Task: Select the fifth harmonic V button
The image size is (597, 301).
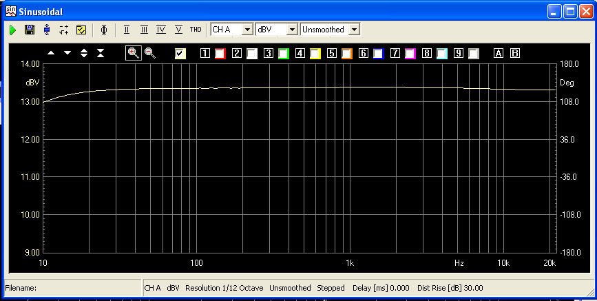Action: tap(178, 30)
